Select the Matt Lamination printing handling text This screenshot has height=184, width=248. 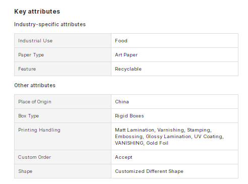click(135, 130)
